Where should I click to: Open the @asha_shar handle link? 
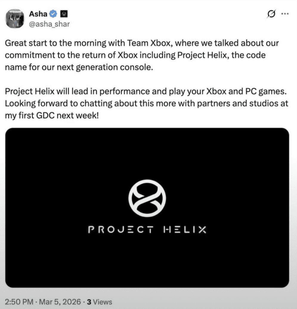pyautogui.click(x=49, y=24)
